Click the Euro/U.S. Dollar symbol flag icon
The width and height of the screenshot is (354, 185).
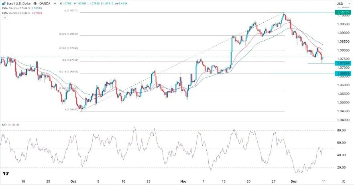click(4, 3)
